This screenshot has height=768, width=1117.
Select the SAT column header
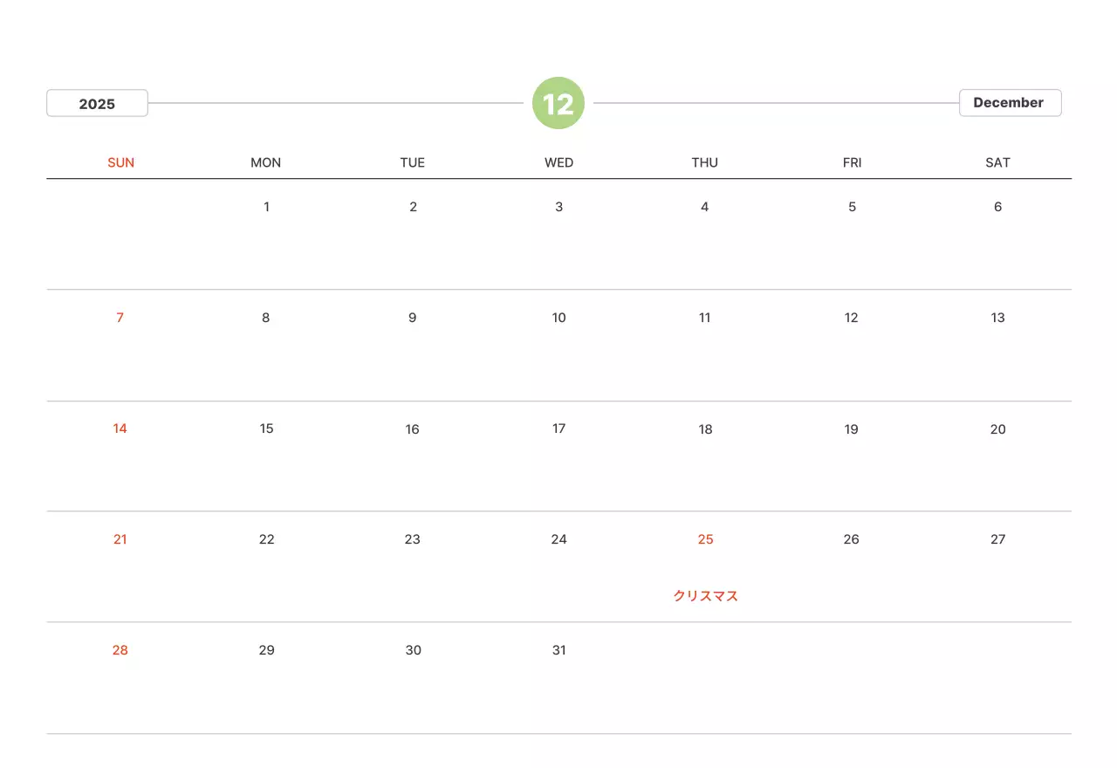pos(997,162)
